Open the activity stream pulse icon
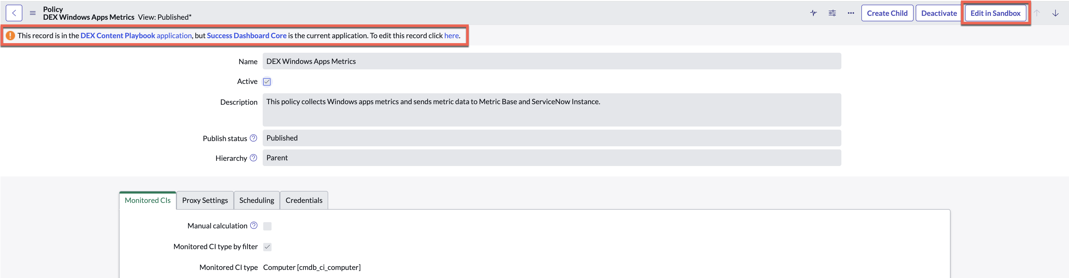Viewport: 1069px width, 278px height. (x=813, y=13)
